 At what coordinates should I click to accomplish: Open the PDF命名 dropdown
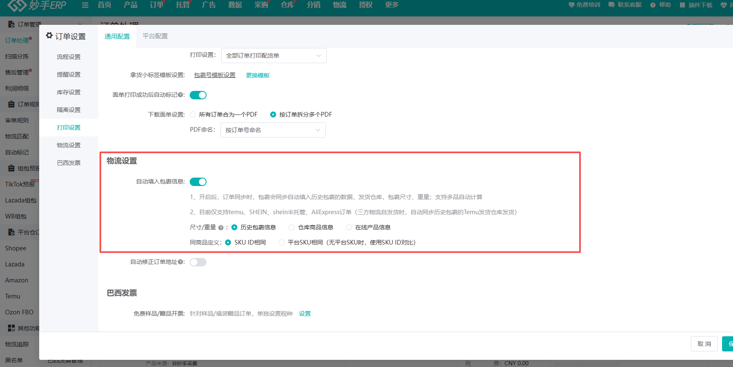273,130
